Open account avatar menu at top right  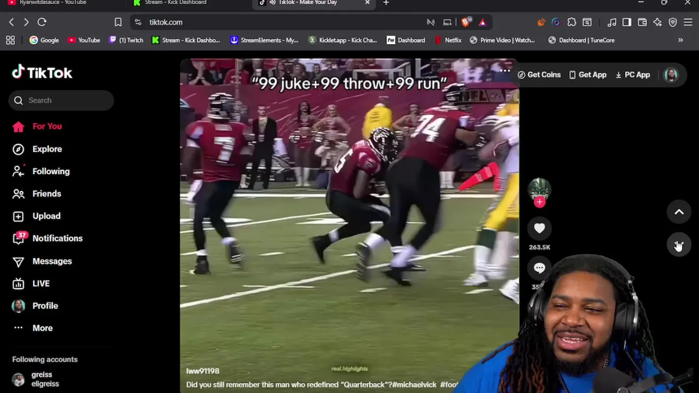click(671, 75)
